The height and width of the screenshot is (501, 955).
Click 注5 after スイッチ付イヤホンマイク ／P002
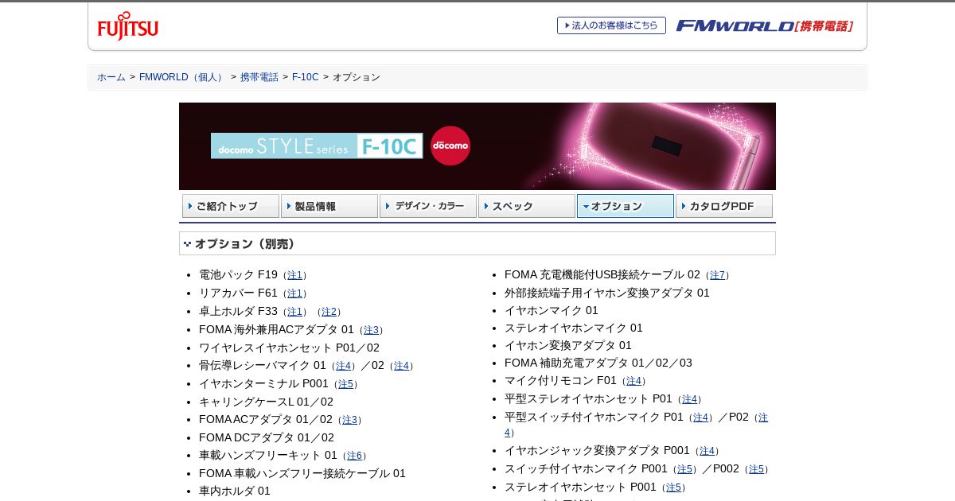pyautogui.click(x=756, y=469)
